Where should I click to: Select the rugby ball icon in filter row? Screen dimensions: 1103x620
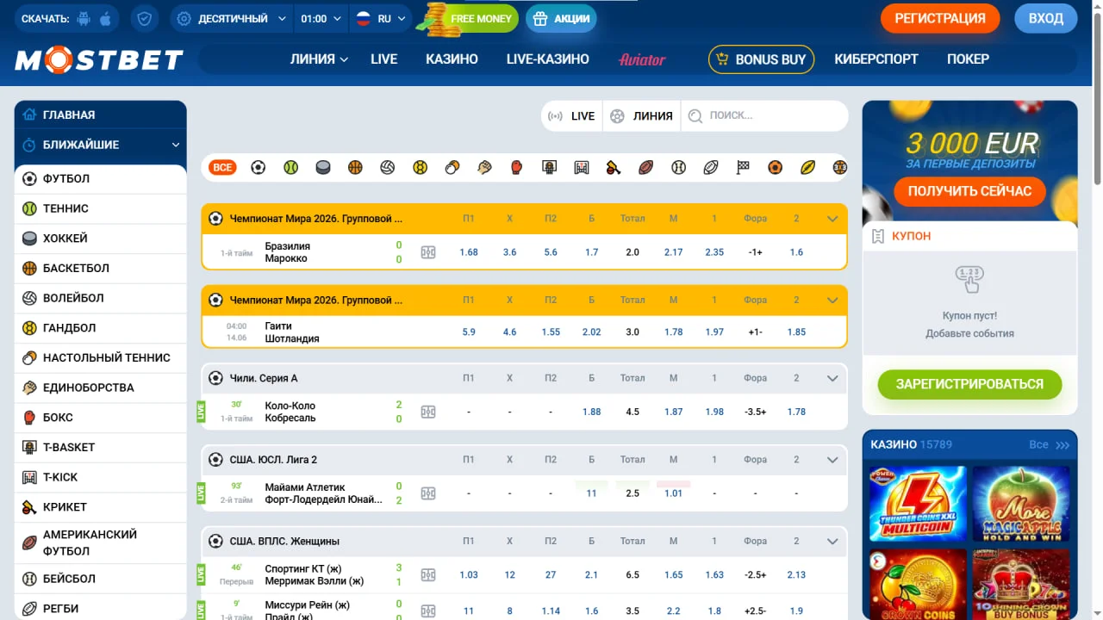click(x=711, y=167)
